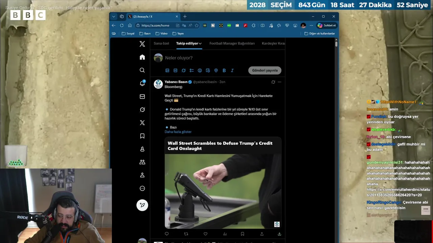Viewport: 433px width, 243px height.
Task: Open the browser tab search chevron
Action: click(114, 17)
